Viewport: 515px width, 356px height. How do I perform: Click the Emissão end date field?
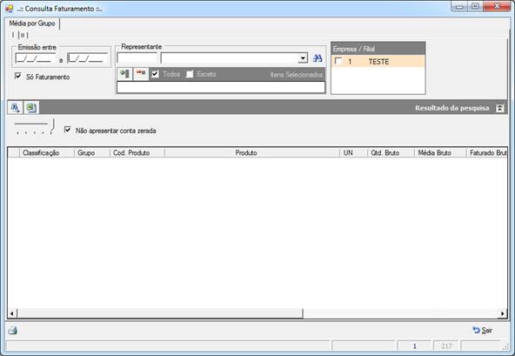[x=87, y=58]
